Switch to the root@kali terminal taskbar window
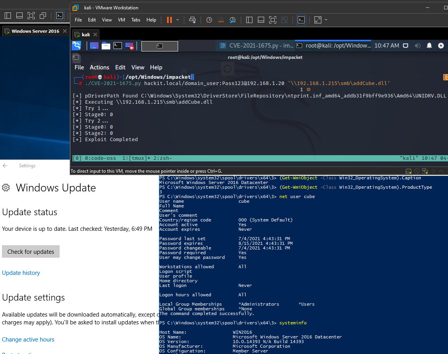Screen dimensions: 448x354 pos(333,46)
